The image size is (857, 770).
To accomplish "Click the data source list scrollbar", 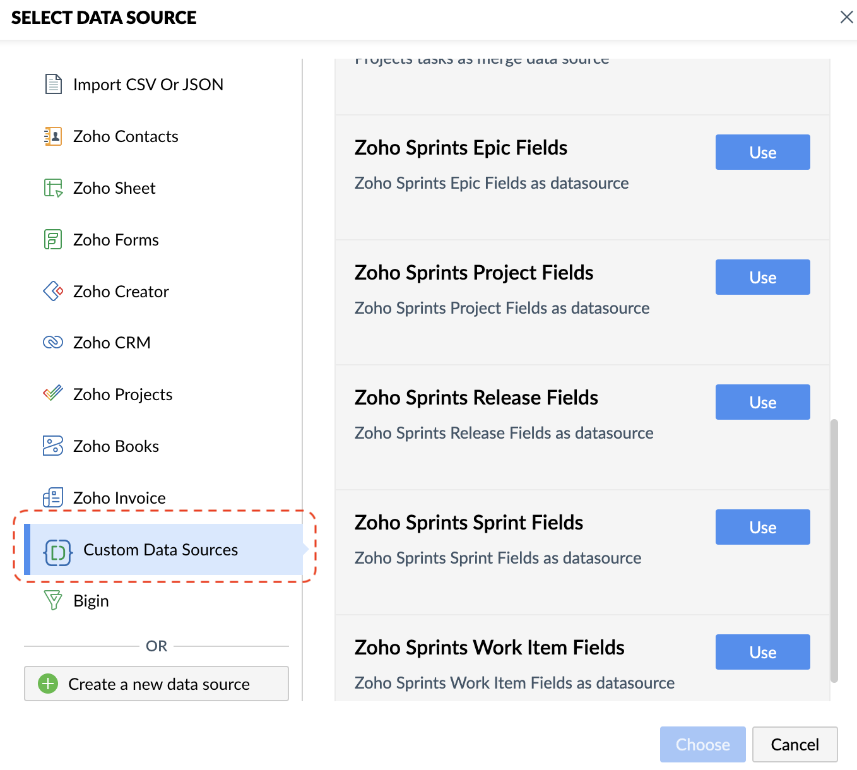I will tap(834, 550).
